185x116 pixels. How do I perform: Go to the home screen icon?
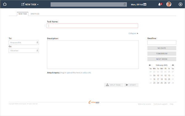5,4
